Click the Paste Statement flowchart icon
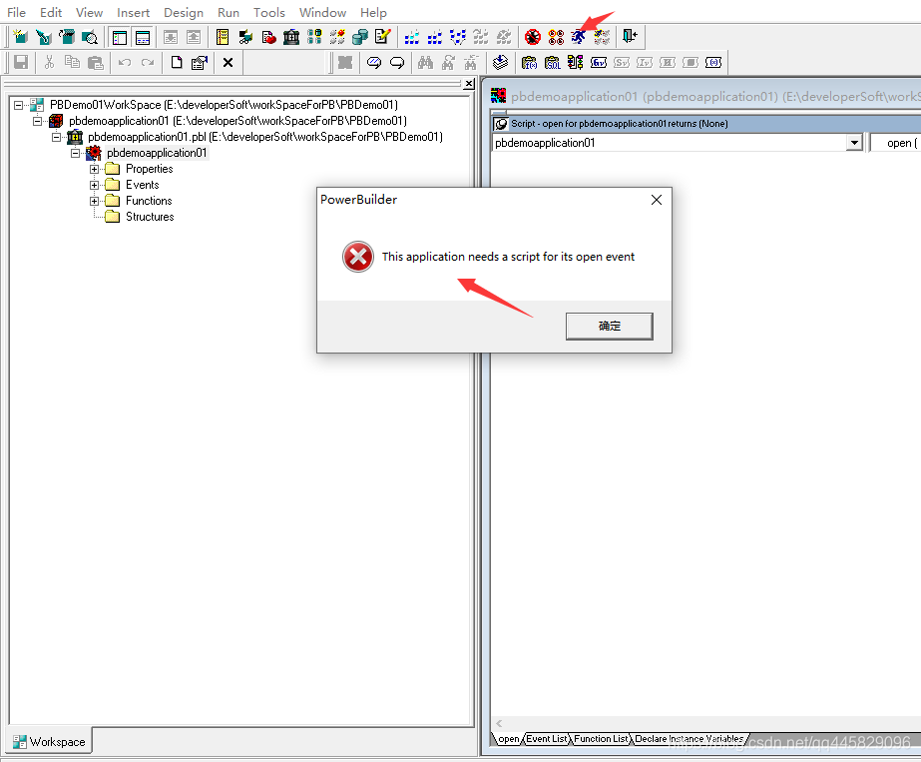 [x=575, y=62]
